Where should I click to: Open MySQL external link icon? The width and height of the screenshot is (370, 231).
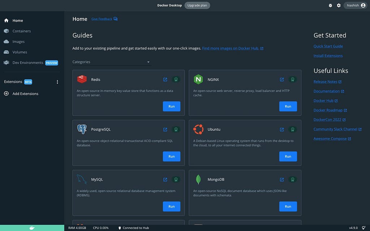tap(165, 180)
